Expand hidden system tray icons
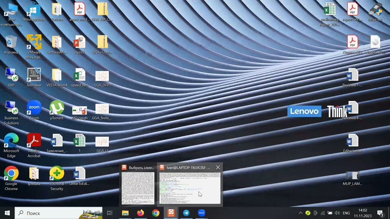Image resolution: width=390 pixels, height=219 pixels. [300, 213]
